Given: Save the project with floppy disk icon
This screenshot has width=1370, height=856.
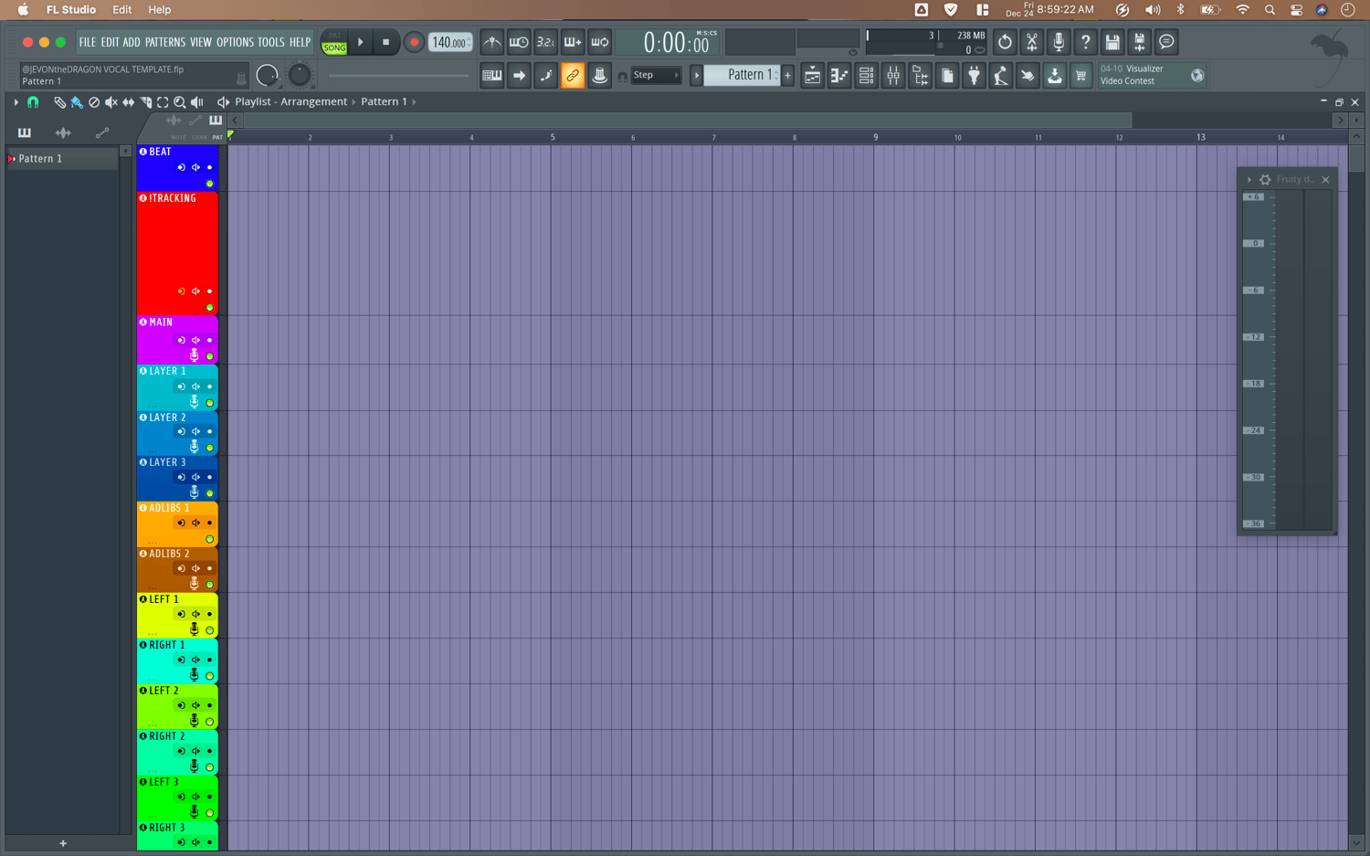Looking at the screenshot, I should [1112, 42].
